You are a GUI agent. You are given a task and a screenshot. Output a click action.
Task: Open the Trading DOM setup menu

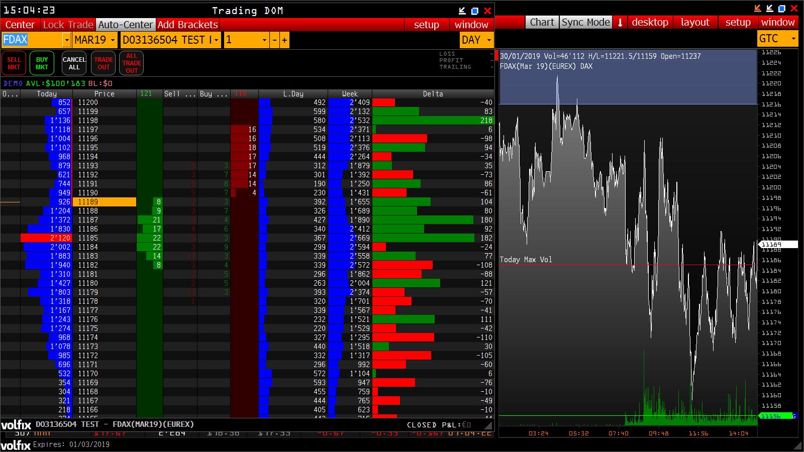[x=427, y=25]
